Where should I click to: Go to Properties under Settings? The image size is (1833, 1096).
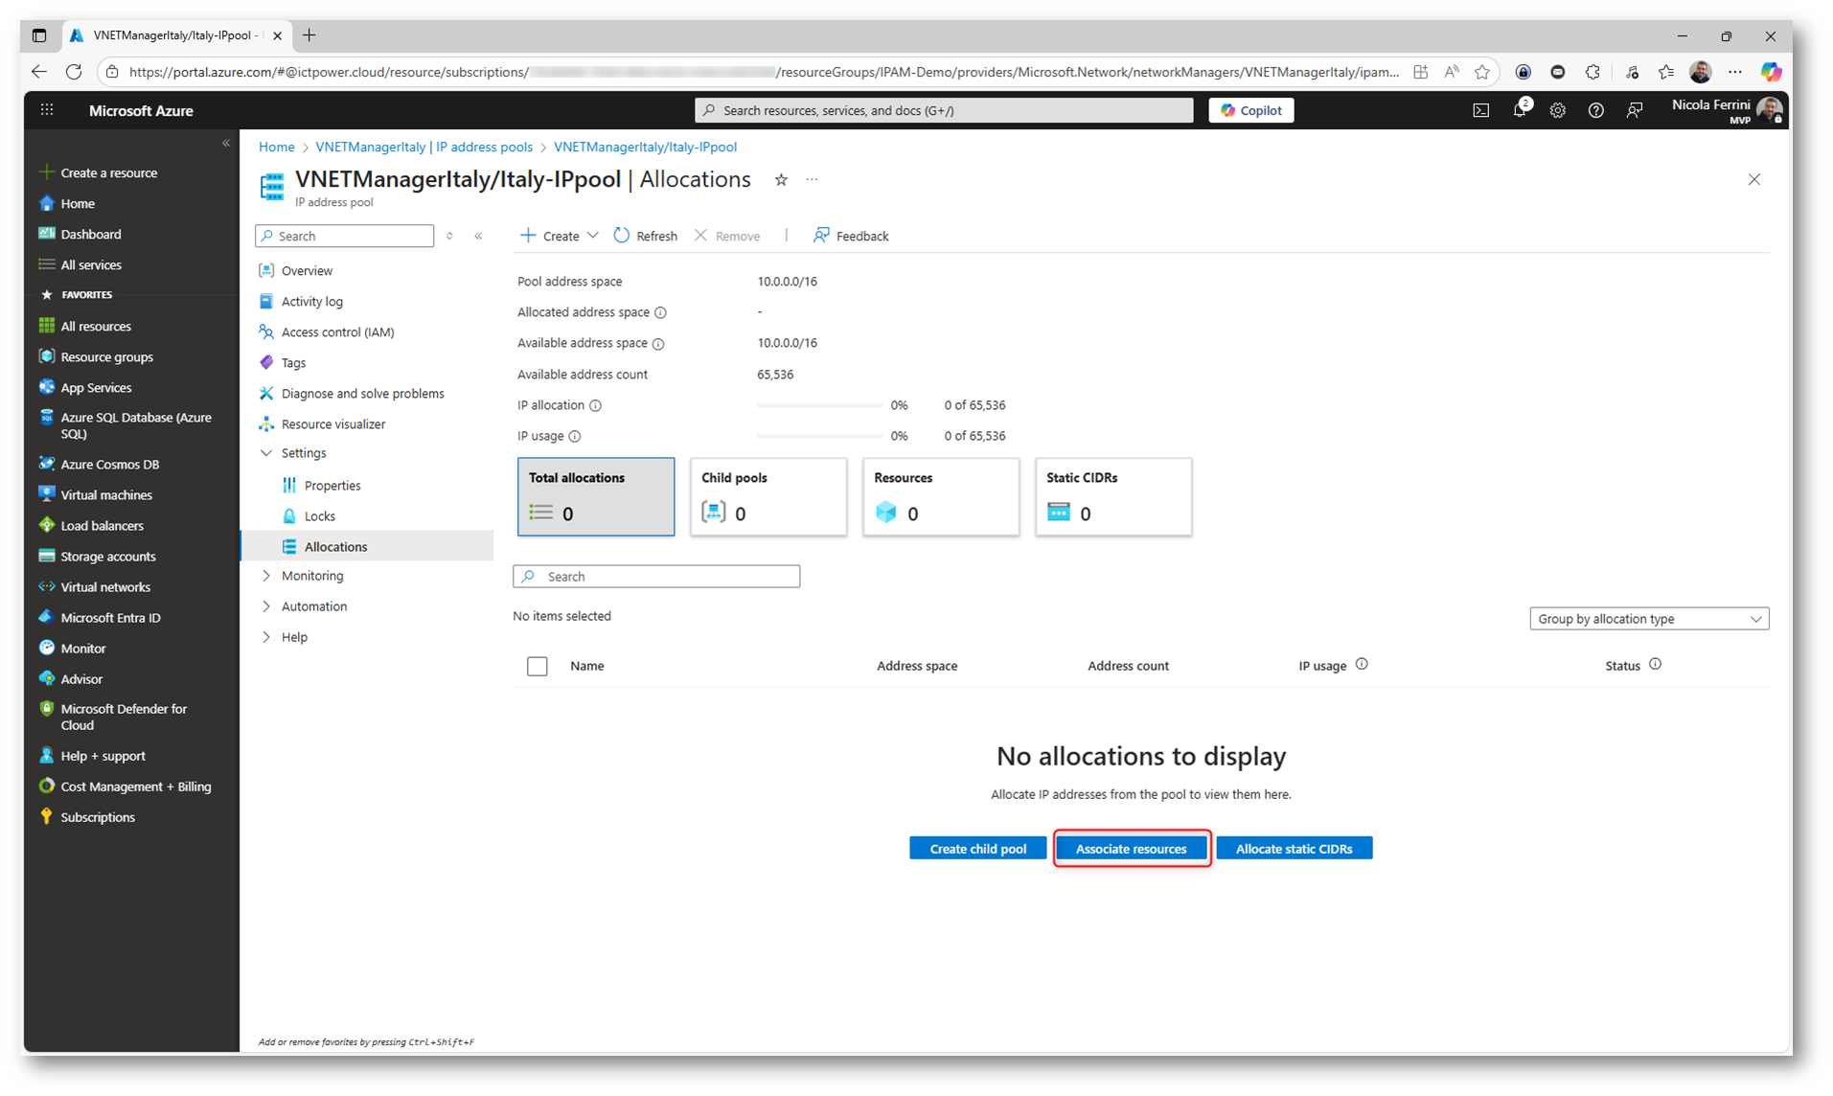[332, 486]
